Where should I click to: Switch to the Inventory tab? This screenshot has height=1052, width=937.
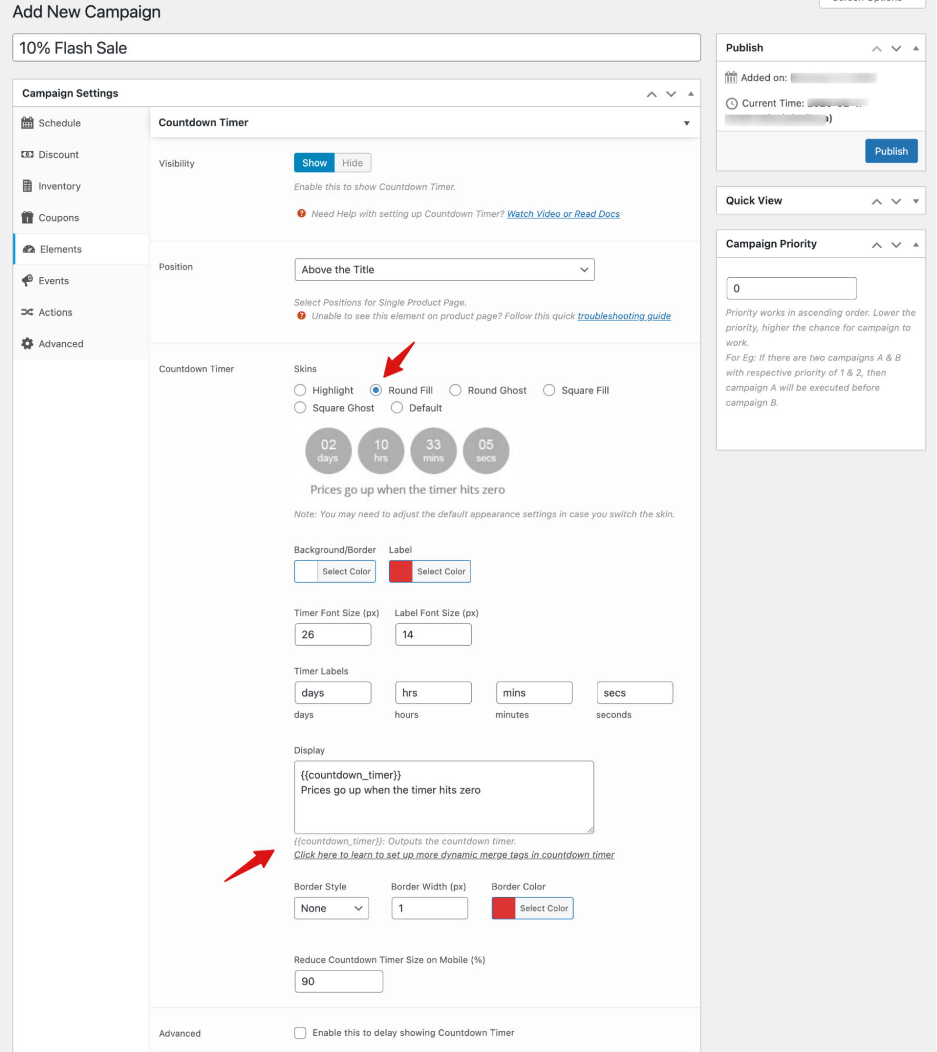[x=59, y=186]
